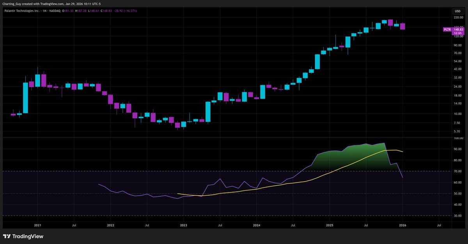Click the latest purple candle at 2026
The width and height of the screenshot is (468, 244).
pos(402,26)
